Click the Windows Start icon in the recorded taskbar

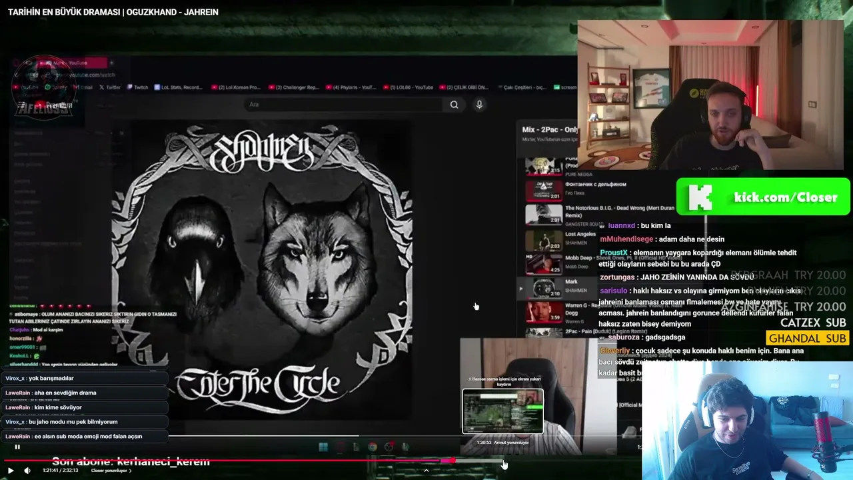click(323, 447)
